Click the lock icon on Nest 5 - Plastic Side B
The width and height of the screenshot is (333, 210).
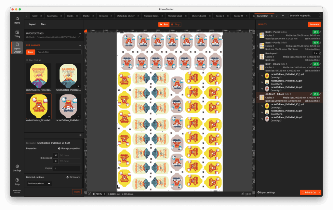click(320, 43)
